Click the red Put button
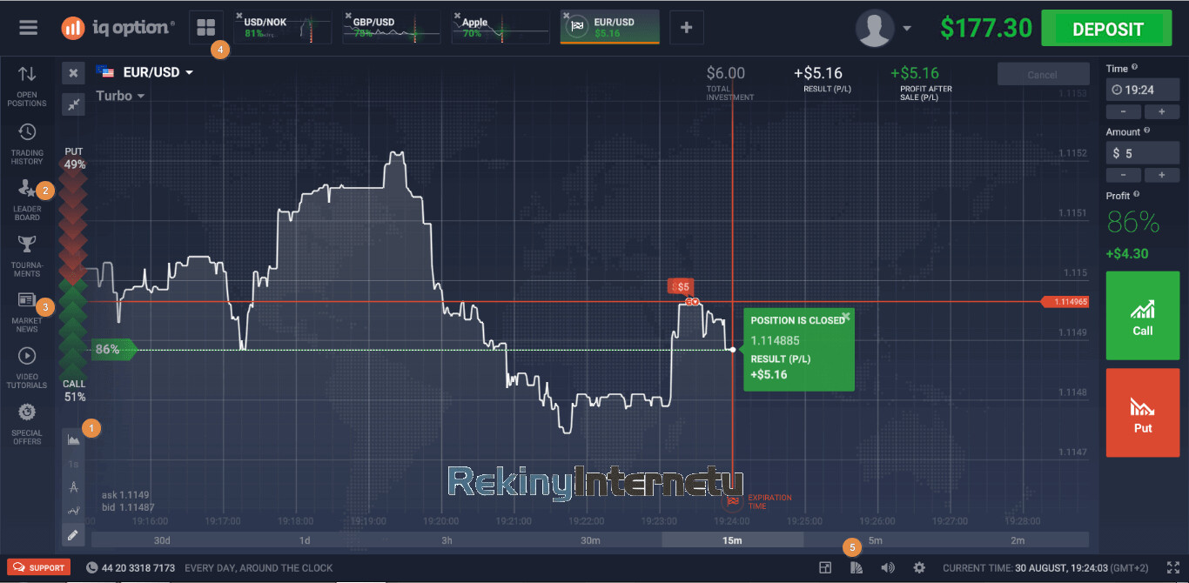The image size is (1189, 583). click(1143, 412)
